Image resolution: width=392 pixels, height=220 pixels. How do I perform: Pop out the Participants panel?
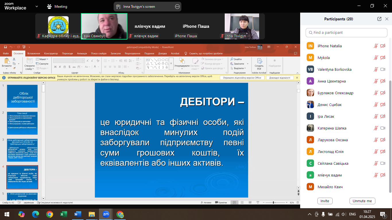(x=379, y=19)
